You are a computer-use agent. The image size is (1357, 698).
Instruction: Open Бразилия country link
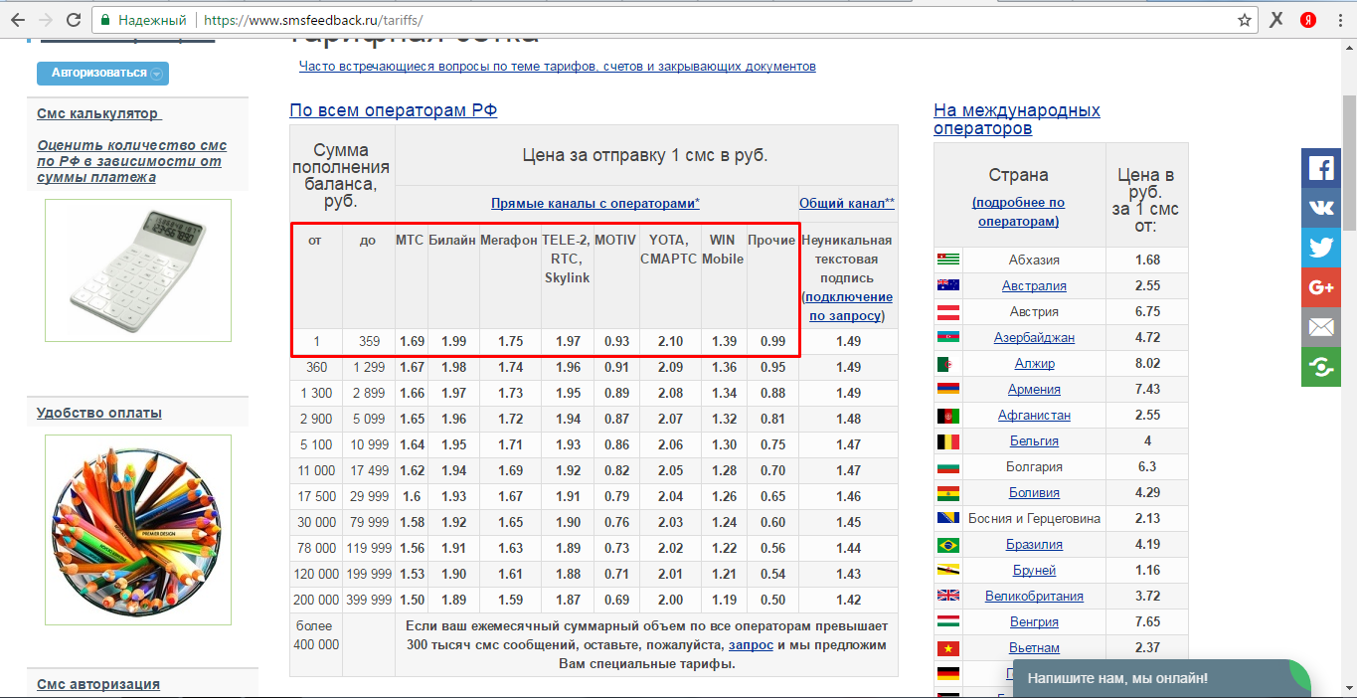tap(1034, 544)
